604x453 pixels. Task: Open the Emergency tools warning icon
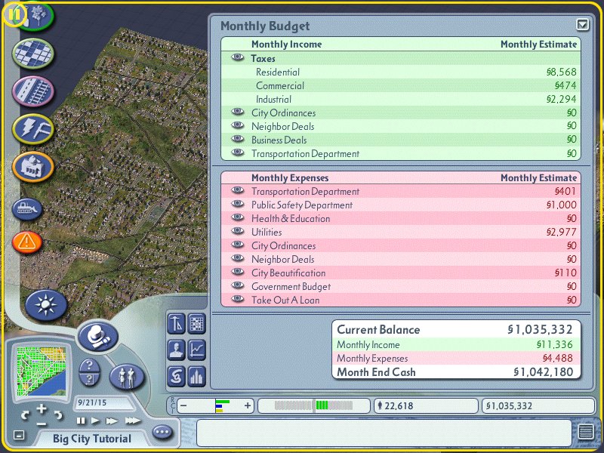28,242
